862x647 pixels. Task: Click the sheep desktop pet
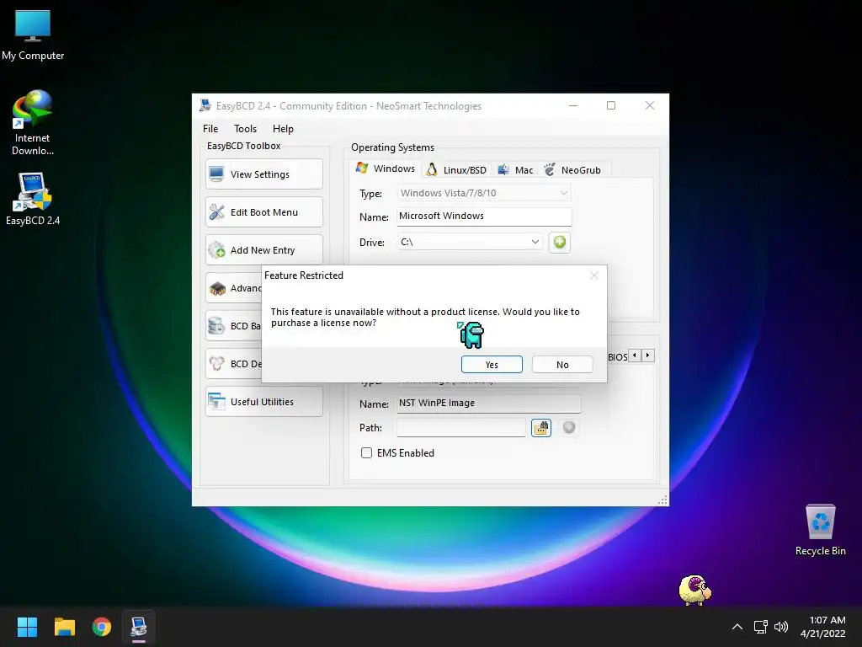(x=694, y=590)
